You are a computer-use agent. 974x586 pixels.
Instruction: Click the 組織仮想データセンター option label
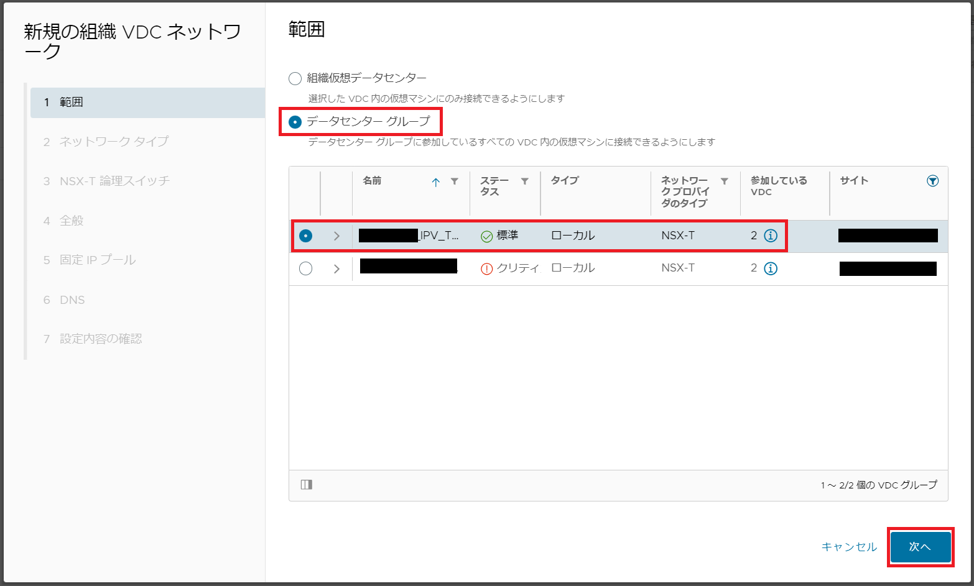pos(367,78)
